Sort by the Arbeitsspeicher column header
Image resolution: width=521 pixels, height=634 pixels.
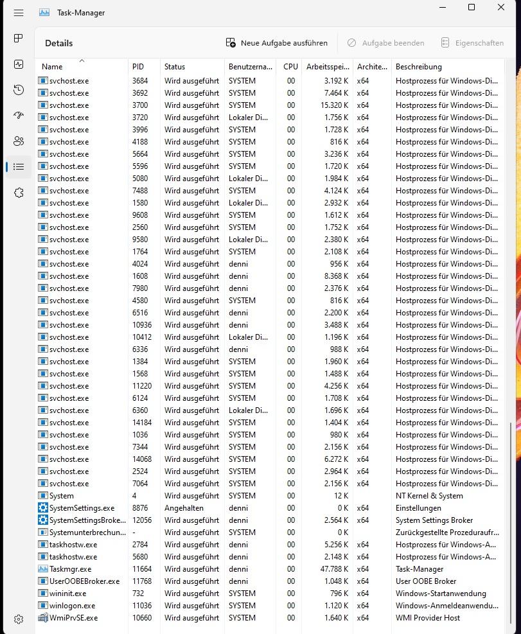click(x=328, y=67)
